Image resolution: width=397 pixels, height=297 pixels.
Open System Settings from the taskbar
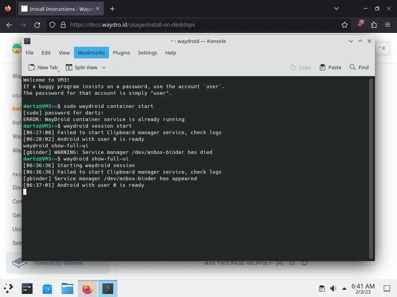click(x=27, y=288)
